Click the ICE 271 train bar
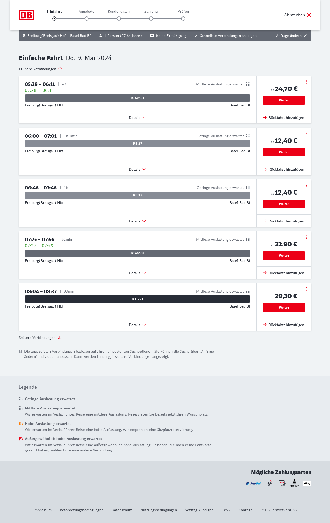The width and height of the screenshot is (330, 523). tap(137, 299)
